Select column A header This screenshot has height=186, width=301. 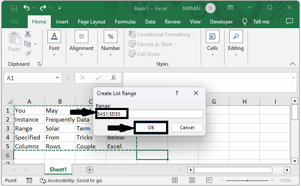tap(29, 102)
